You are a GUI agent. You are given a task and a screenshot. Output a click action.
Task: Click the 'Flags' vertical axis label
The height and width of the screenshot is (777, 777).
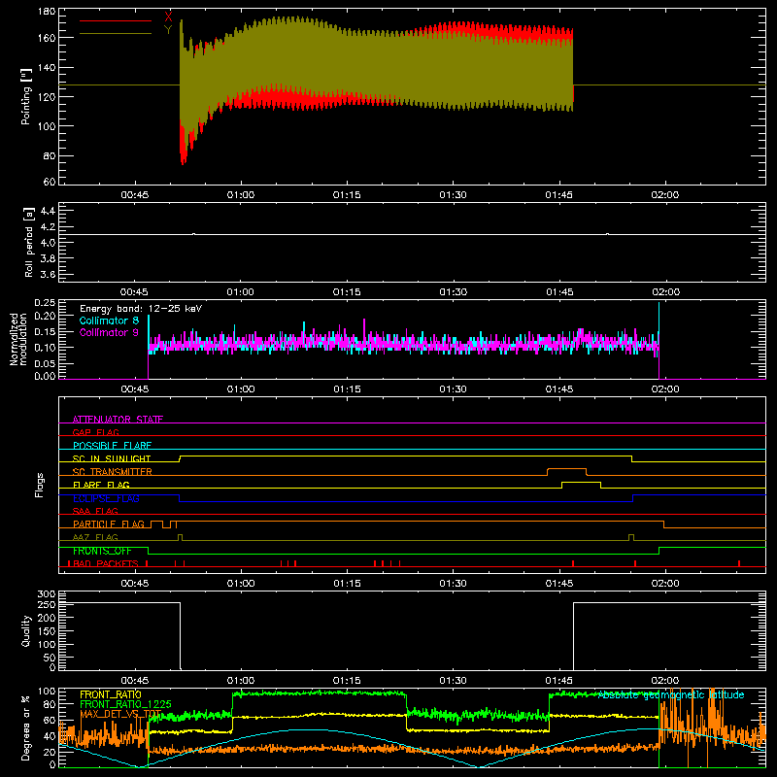click(x=40, y=485)
